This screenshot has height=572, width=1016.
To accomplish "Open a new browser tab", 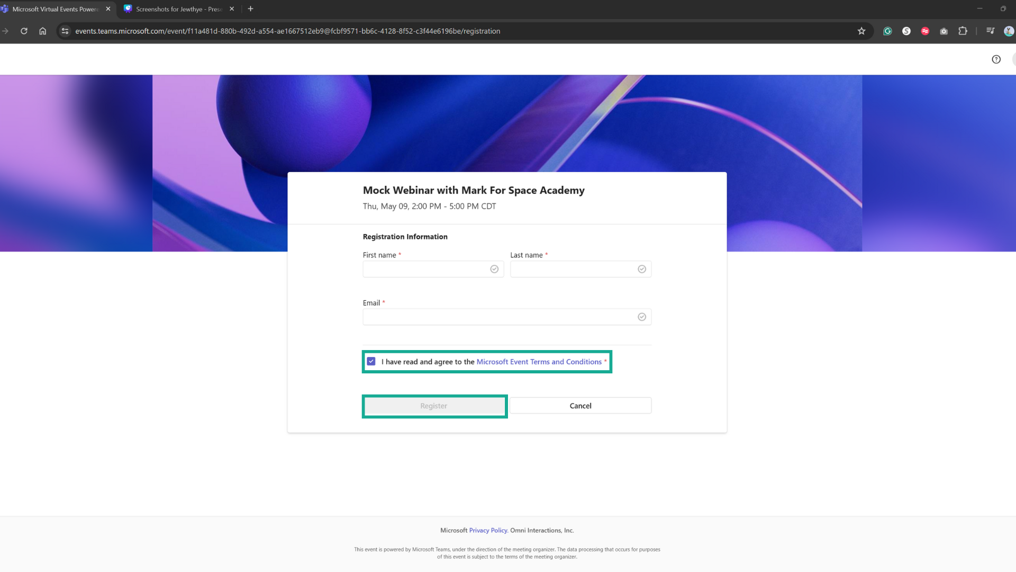I will pyautogui.click(x=250, y=9).
